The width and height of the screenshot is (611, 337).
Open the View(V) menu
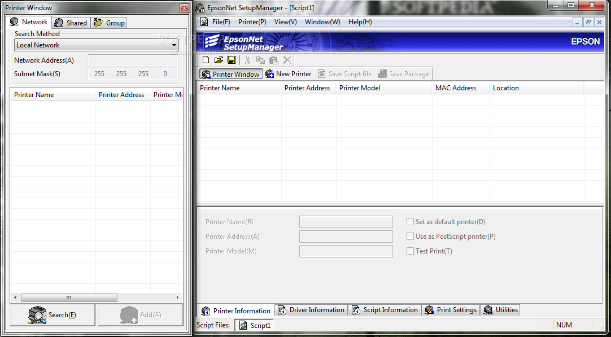coord(286,22)
